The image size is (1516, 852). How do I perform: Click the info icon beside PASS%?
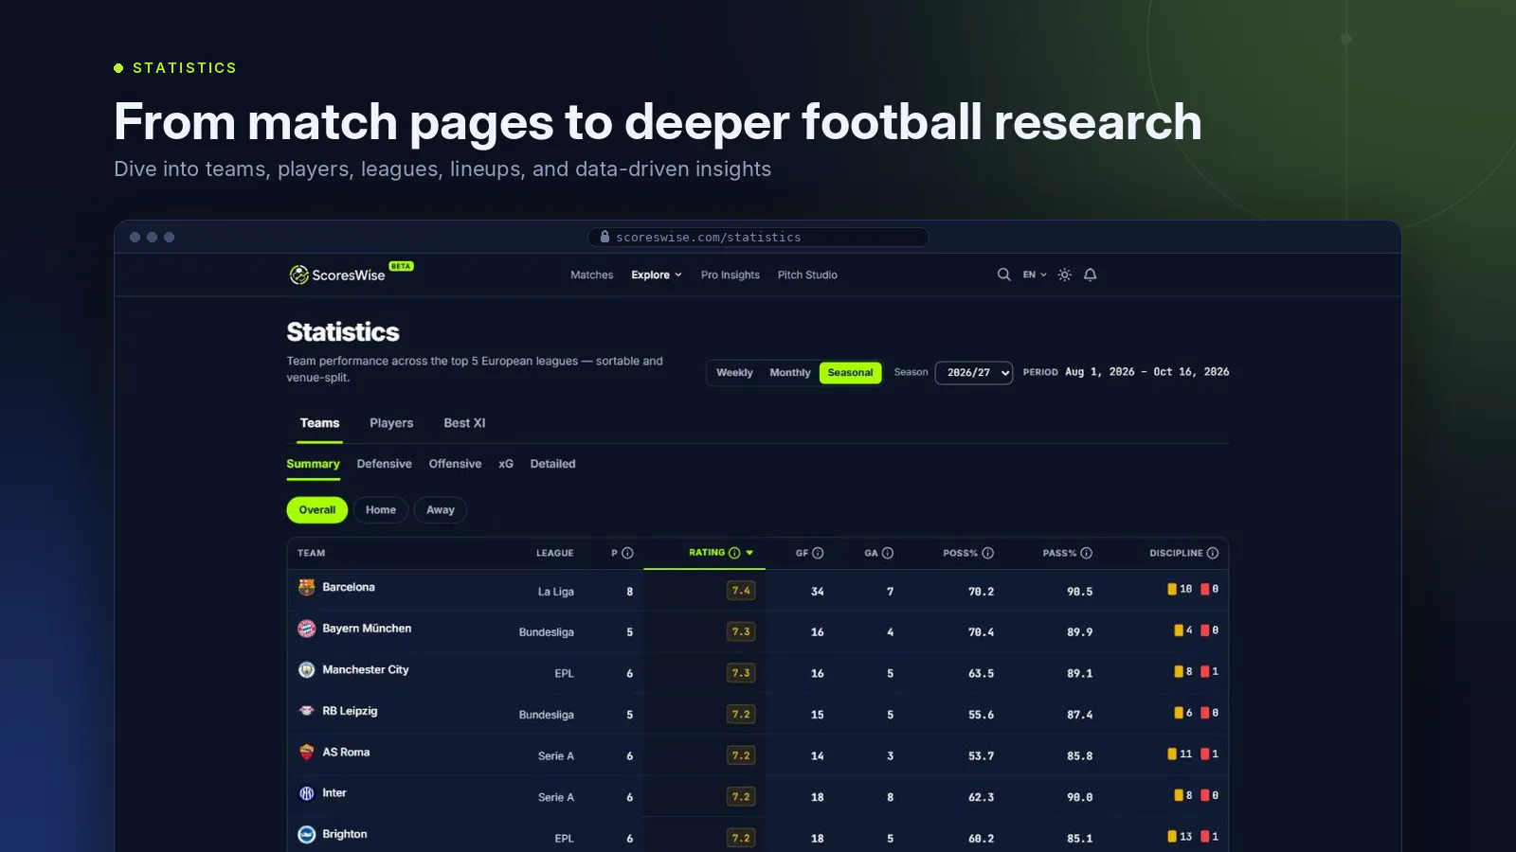pyautogui.click(x=1087, y=553)
